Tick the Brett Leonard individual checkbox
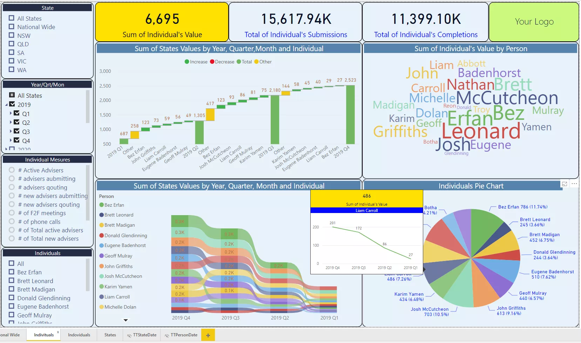581x343 pixels. click(x=12, y=281)
